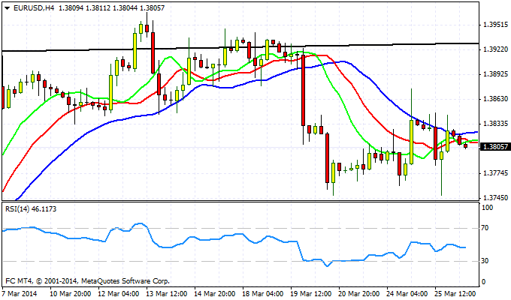Click the 18 Mar 04:00 time label

pos(263,294)
